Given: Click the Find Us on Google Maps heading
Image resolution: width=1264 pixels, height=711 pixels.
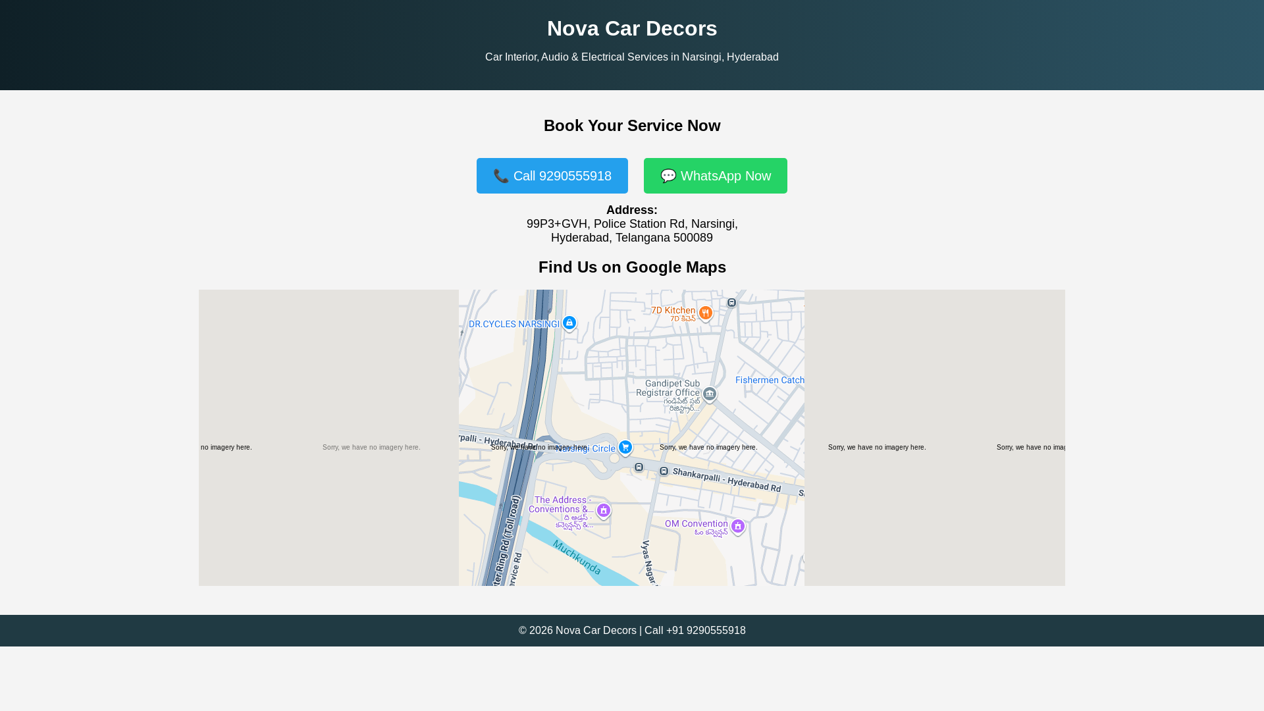Looking at the screenshot, I should (x=632, y=267).
